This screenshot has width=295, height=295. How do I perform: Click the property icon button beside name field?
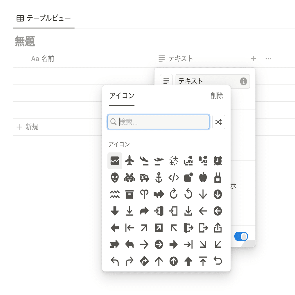click(166, 81)
